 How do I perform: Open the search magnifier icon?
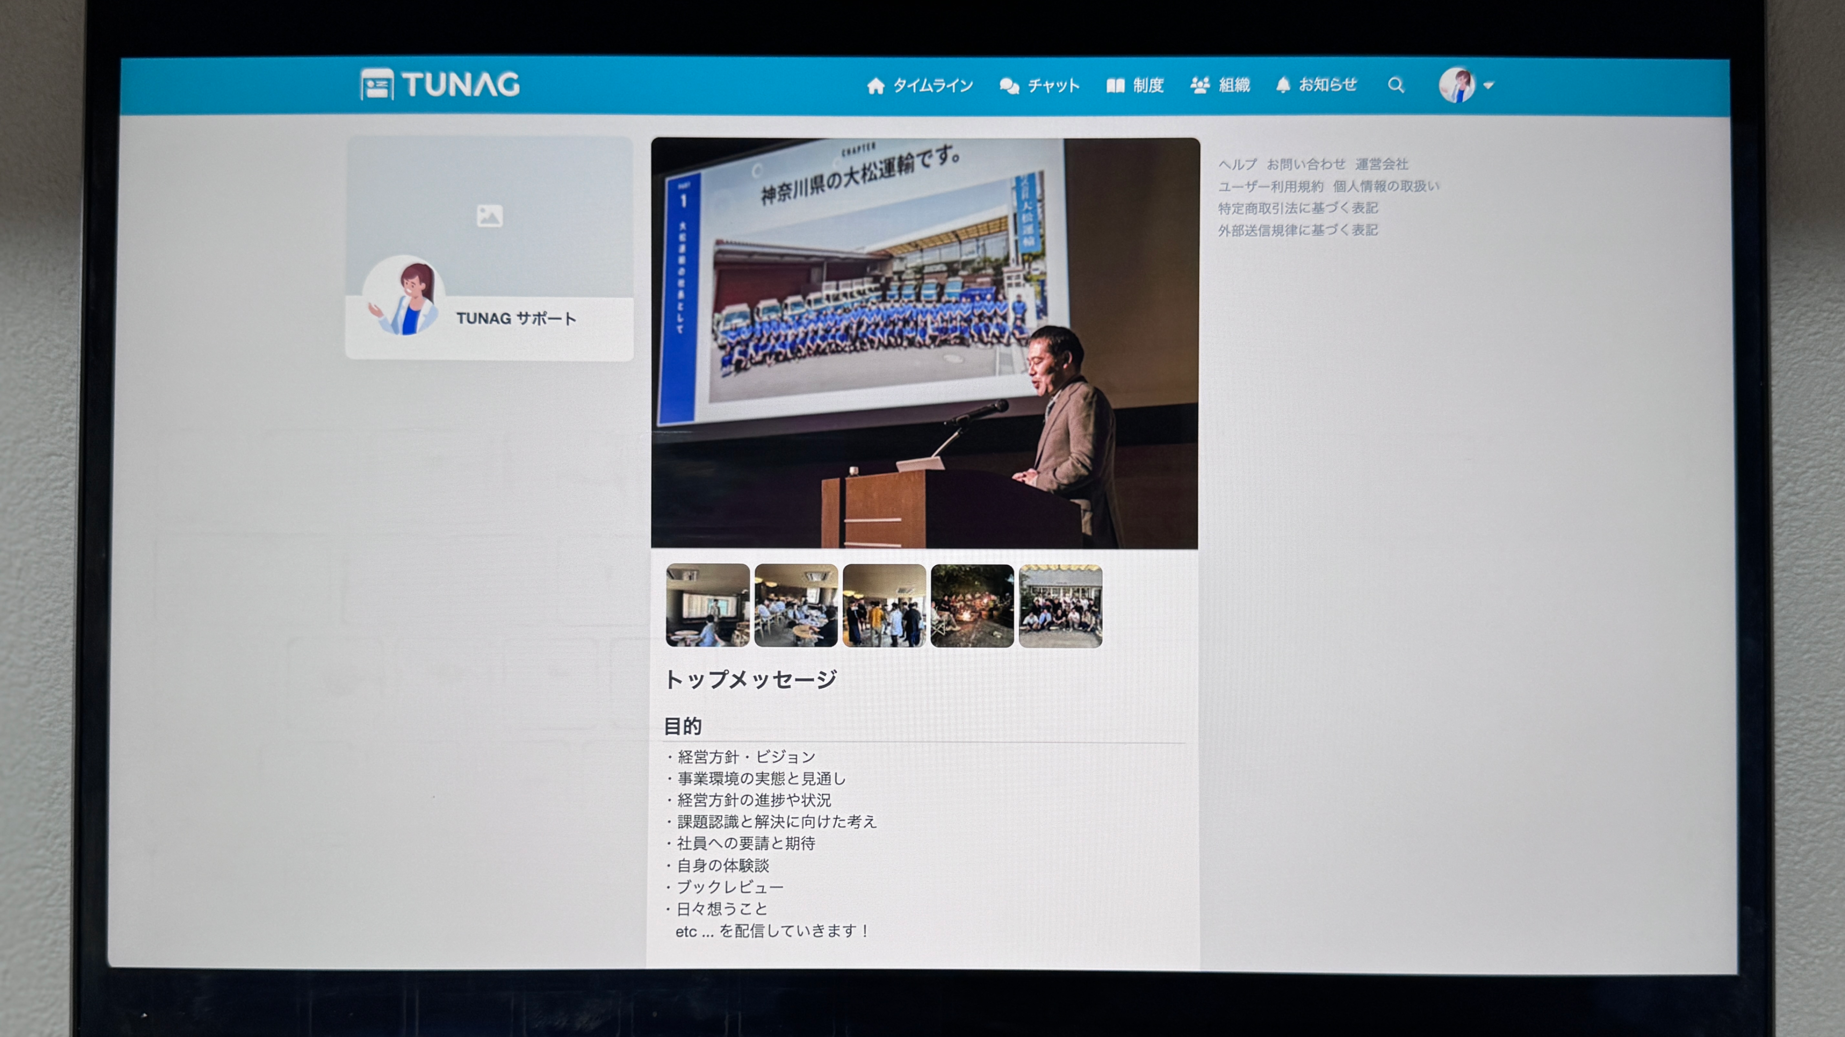pos(1395,85)
